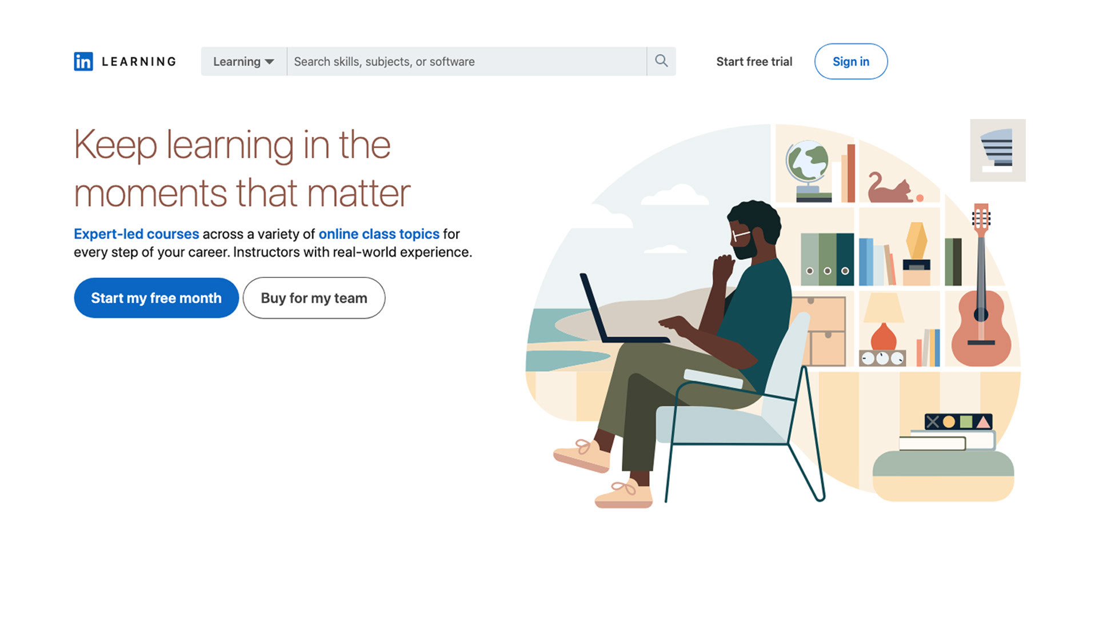1095x617 pixels.
Task: Click the LinkedIn 'in' logo icon
Action: click(x=83, y=61)
